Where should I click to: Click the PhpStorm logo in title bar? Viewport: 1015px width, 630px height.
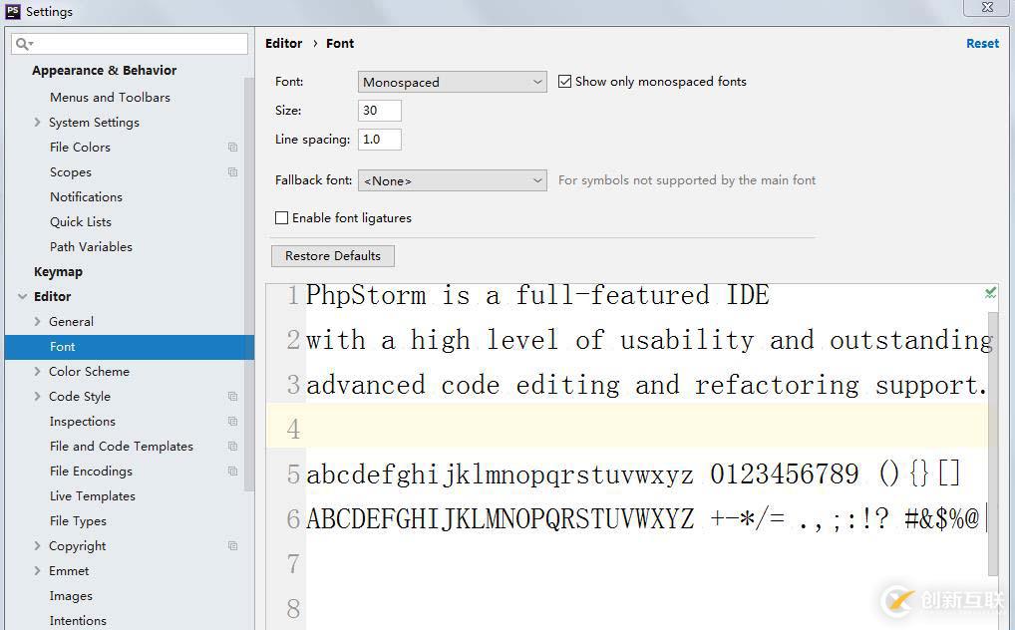[x=13, y=11]
